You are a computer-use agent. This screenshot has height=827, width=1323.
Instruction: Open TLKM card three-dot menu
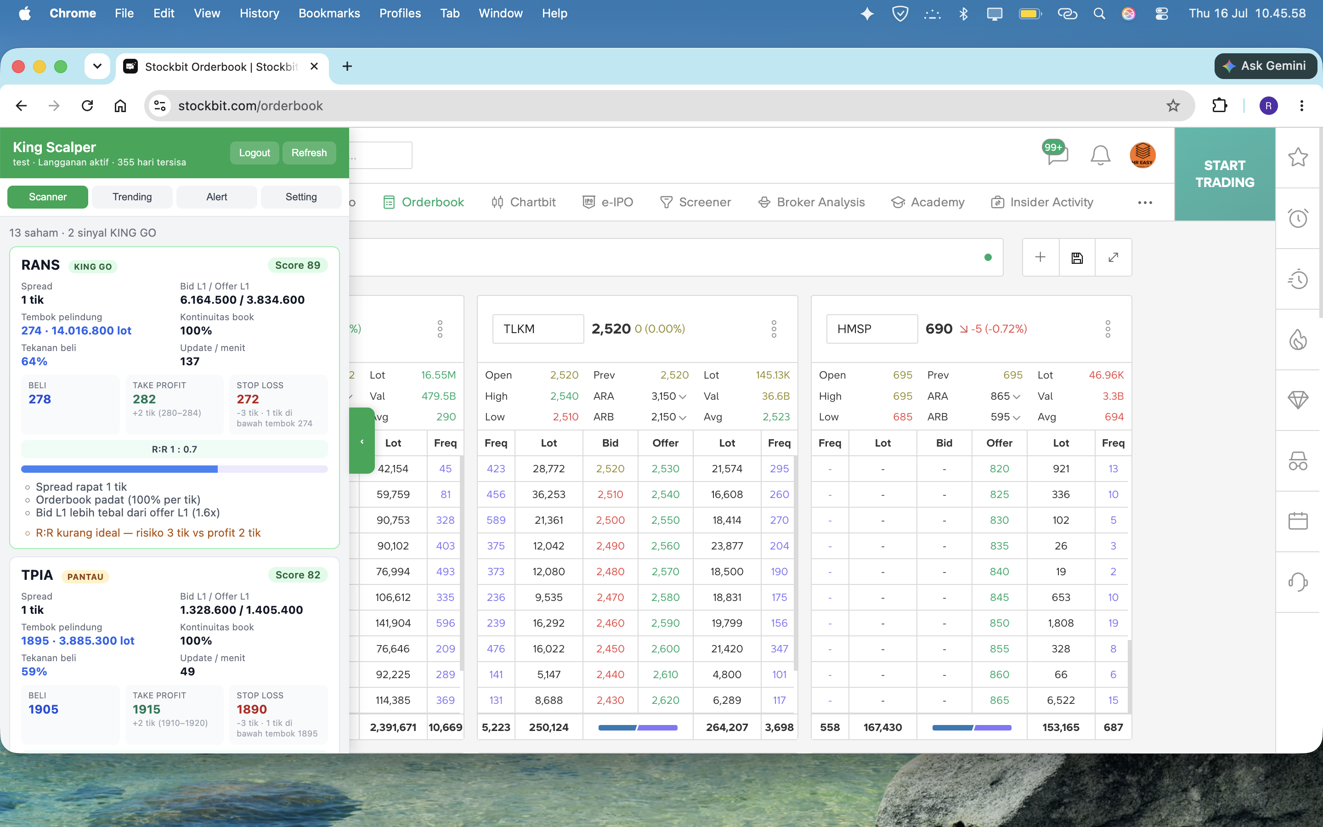coord(774,329)
